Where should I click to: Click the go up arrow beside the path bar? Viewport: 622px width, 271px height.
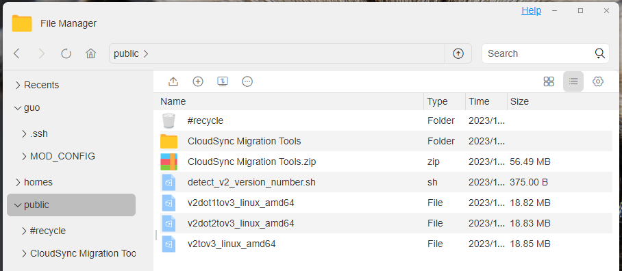click(458, 53)
